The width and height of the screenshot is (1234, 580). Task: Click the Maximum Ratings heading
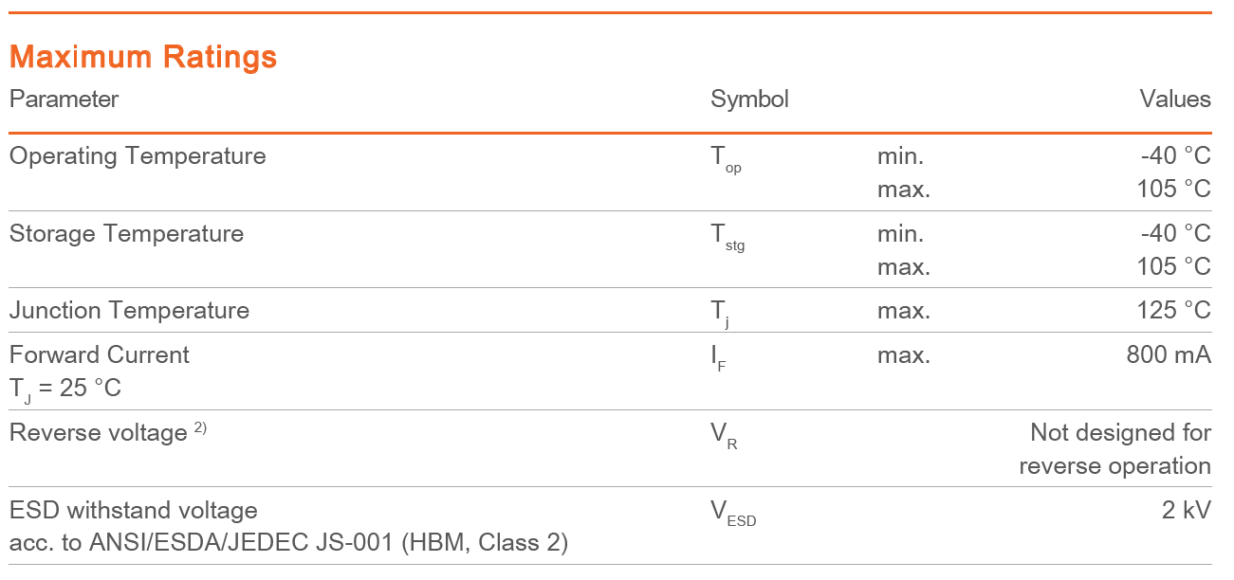[x=143, y=57]
